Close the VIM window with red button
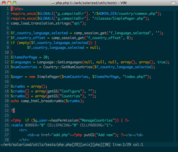 click(x=4, y=3)
